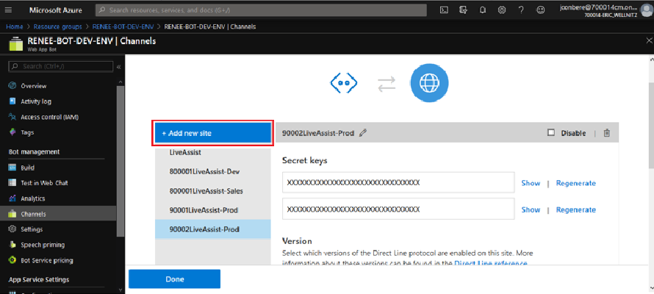This screenshot has height=294, width=654.
Task: Show the second secret key
Action: 531,209
